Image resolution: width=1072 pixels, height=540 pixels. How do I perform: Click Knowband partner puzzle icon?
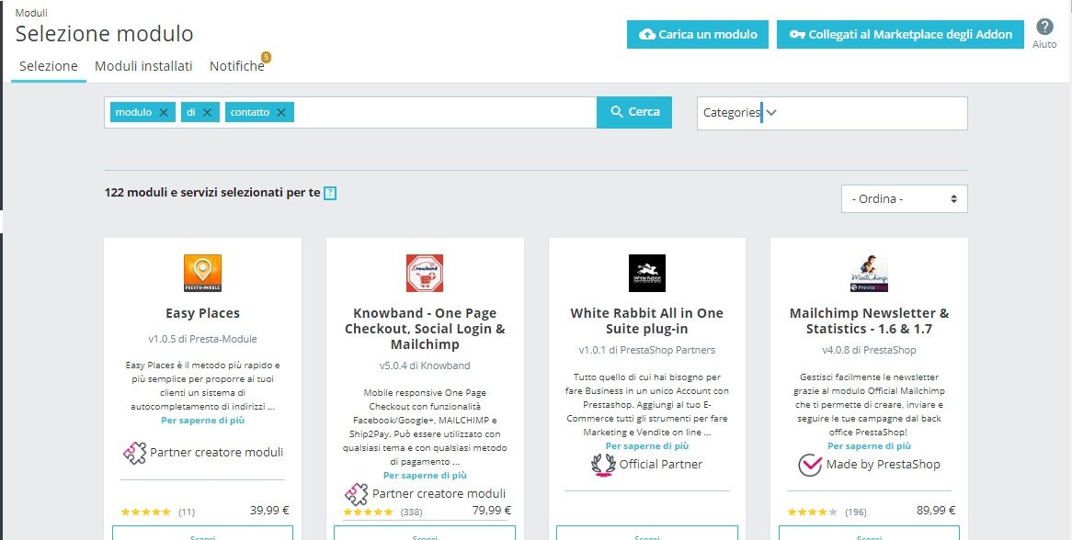[356, 493]
